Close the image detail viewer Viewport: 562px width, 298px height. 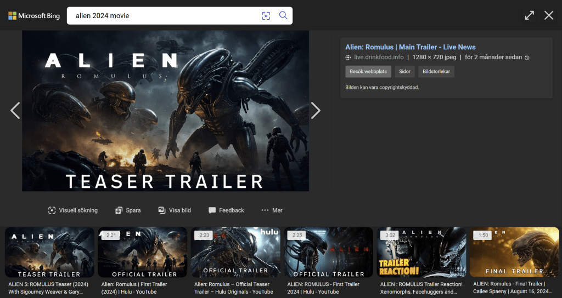coord(549,15)
